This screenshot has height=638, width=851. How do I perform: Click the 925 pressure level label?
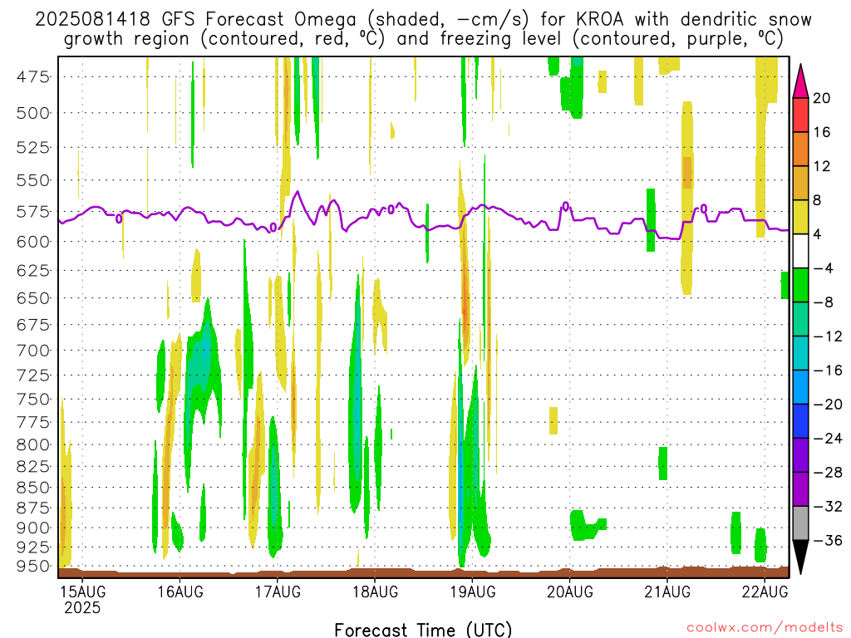tap(33, 547)
